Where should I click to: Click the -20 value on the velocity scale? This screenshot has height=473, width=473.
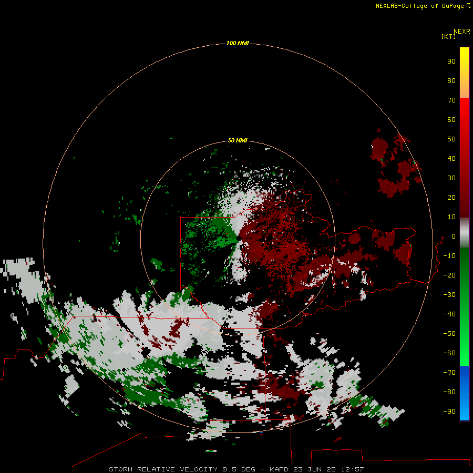[x=449, y=275]
